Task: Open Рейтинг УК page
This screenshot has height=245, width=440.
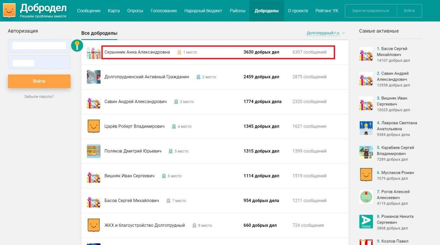Action: coord(327,11)
